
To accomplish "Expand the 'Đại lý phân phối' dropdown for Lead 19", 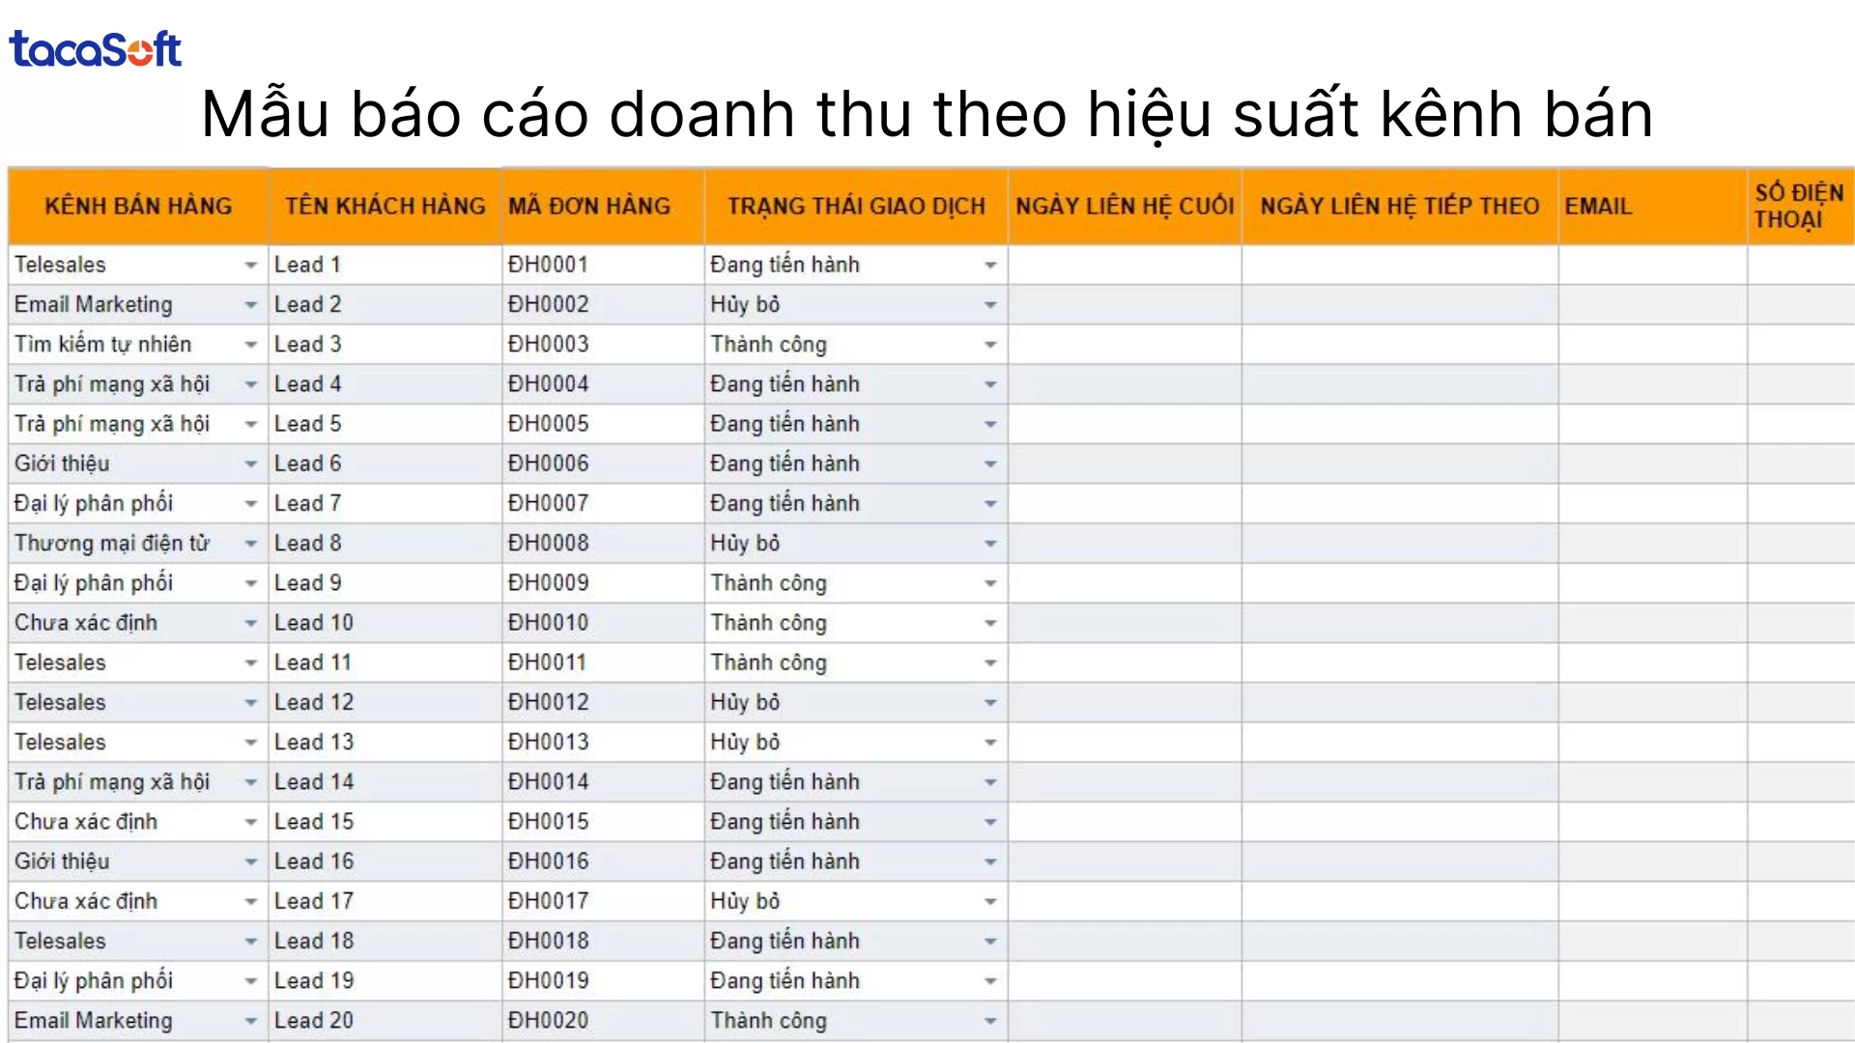I will coord(250,979).
